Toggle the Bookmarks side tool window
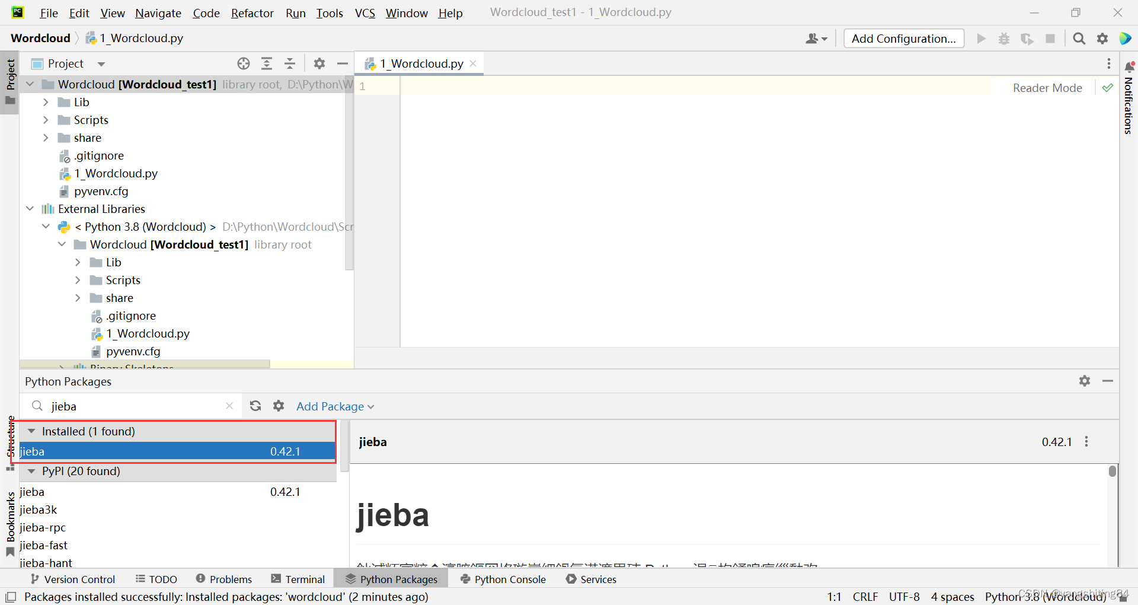 coord(10,524)
